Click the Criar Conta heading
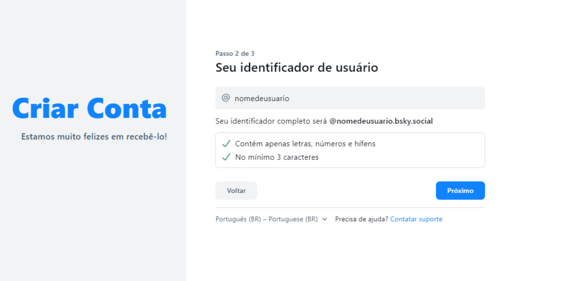 click(89, 108)
